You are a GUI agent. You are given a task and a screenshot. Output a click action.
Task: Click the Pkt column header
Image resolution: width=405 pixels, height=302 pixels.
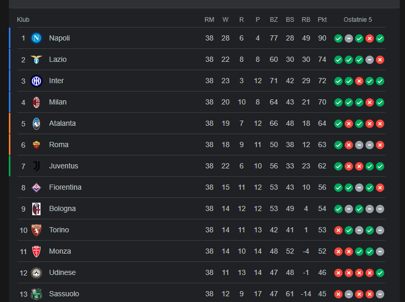point(322,20)
